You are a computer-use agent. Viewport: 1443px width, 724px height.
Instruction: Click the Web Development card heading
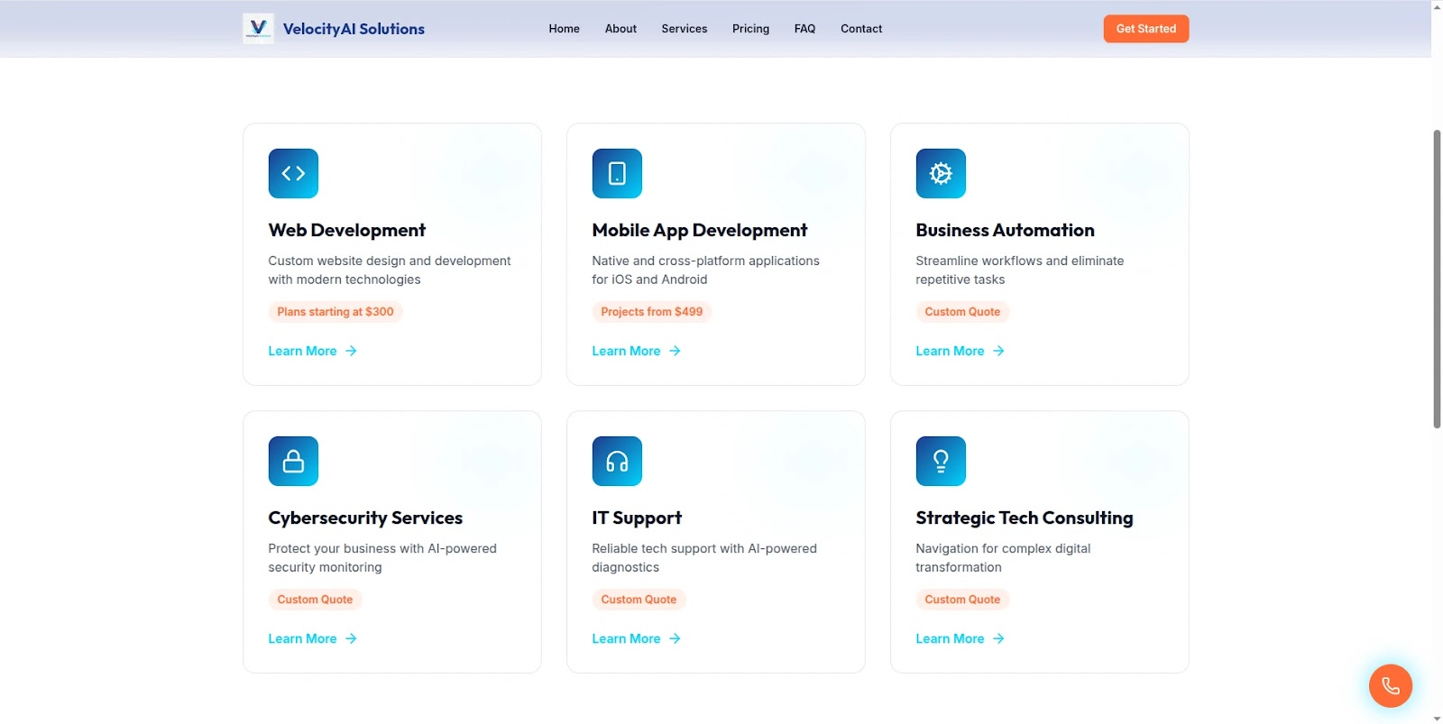(347, 230)
